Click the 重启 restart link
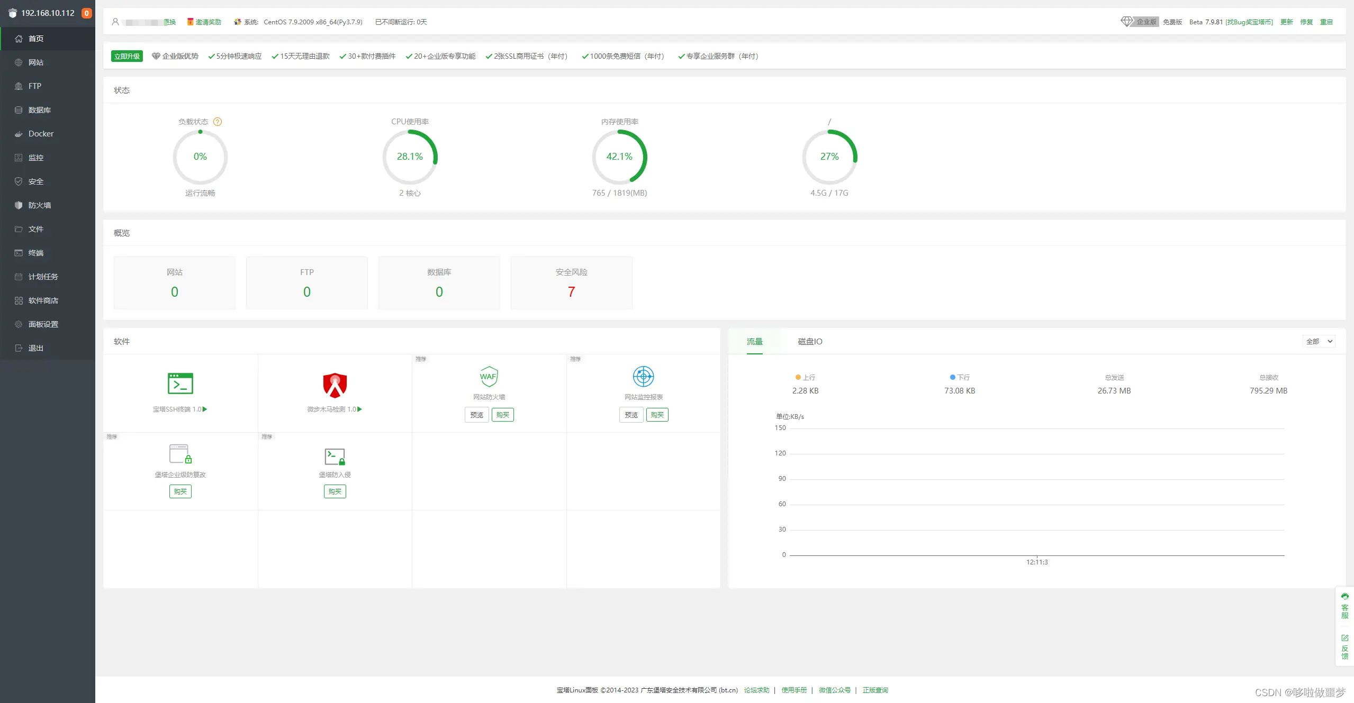1354x703 pixels. (1326, 22)
